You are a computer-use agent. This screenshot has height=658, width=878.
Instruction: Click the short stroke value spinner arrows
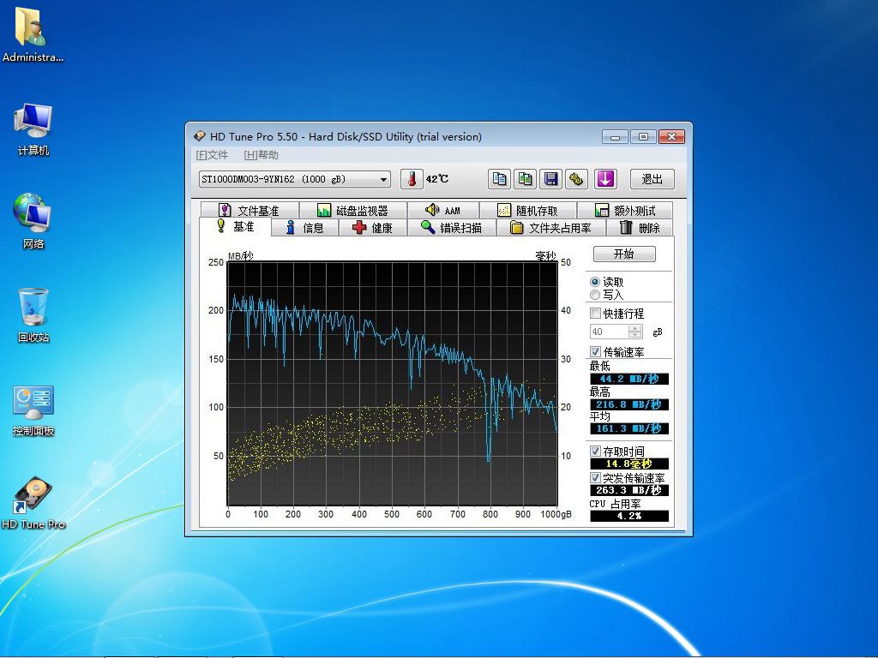635,332
